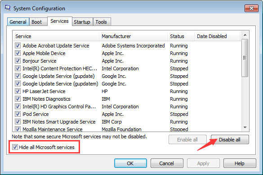This screenshot has width=263, height=175.
Task: Uncheck Adobe Acrobat Update Service
Action: pyautogui.click(x=18, y=46)
